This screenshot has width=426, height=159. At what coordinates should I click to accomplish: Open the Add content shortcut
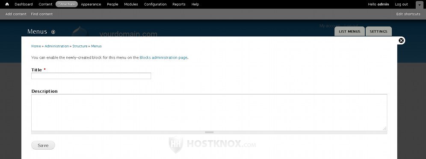coord(16,14)
